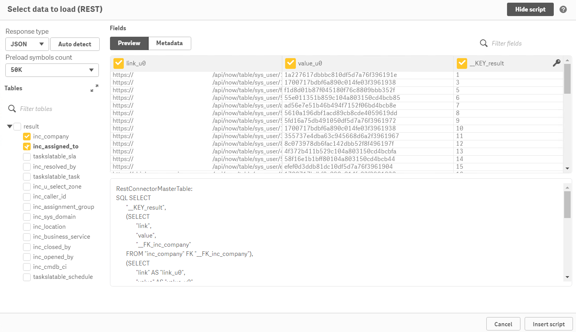Click the key icon in __KEY_result column

point(556,63)
